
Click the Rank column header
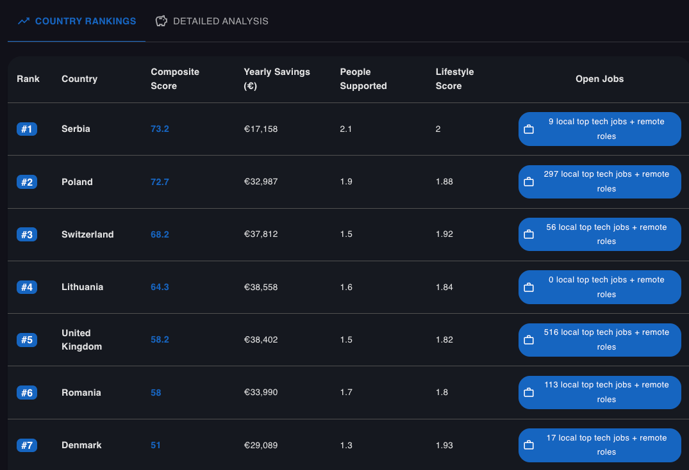coord(28,79)
